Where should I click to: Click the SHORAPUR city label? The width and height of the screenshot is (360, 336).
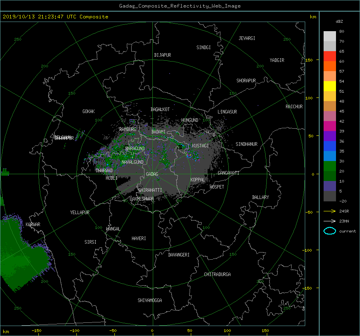pyautogui.click(x=246, y=80)
